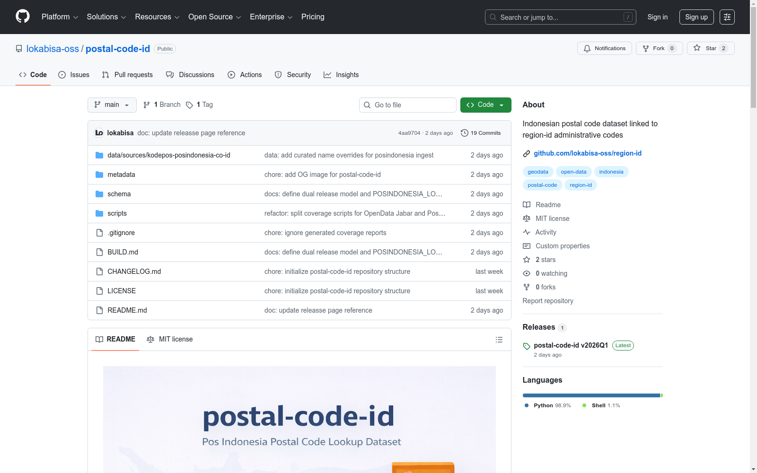Image resolution: width=757 pixels, height=473 pixels.
Task: Open the Security tab
Action: point(293,75)
